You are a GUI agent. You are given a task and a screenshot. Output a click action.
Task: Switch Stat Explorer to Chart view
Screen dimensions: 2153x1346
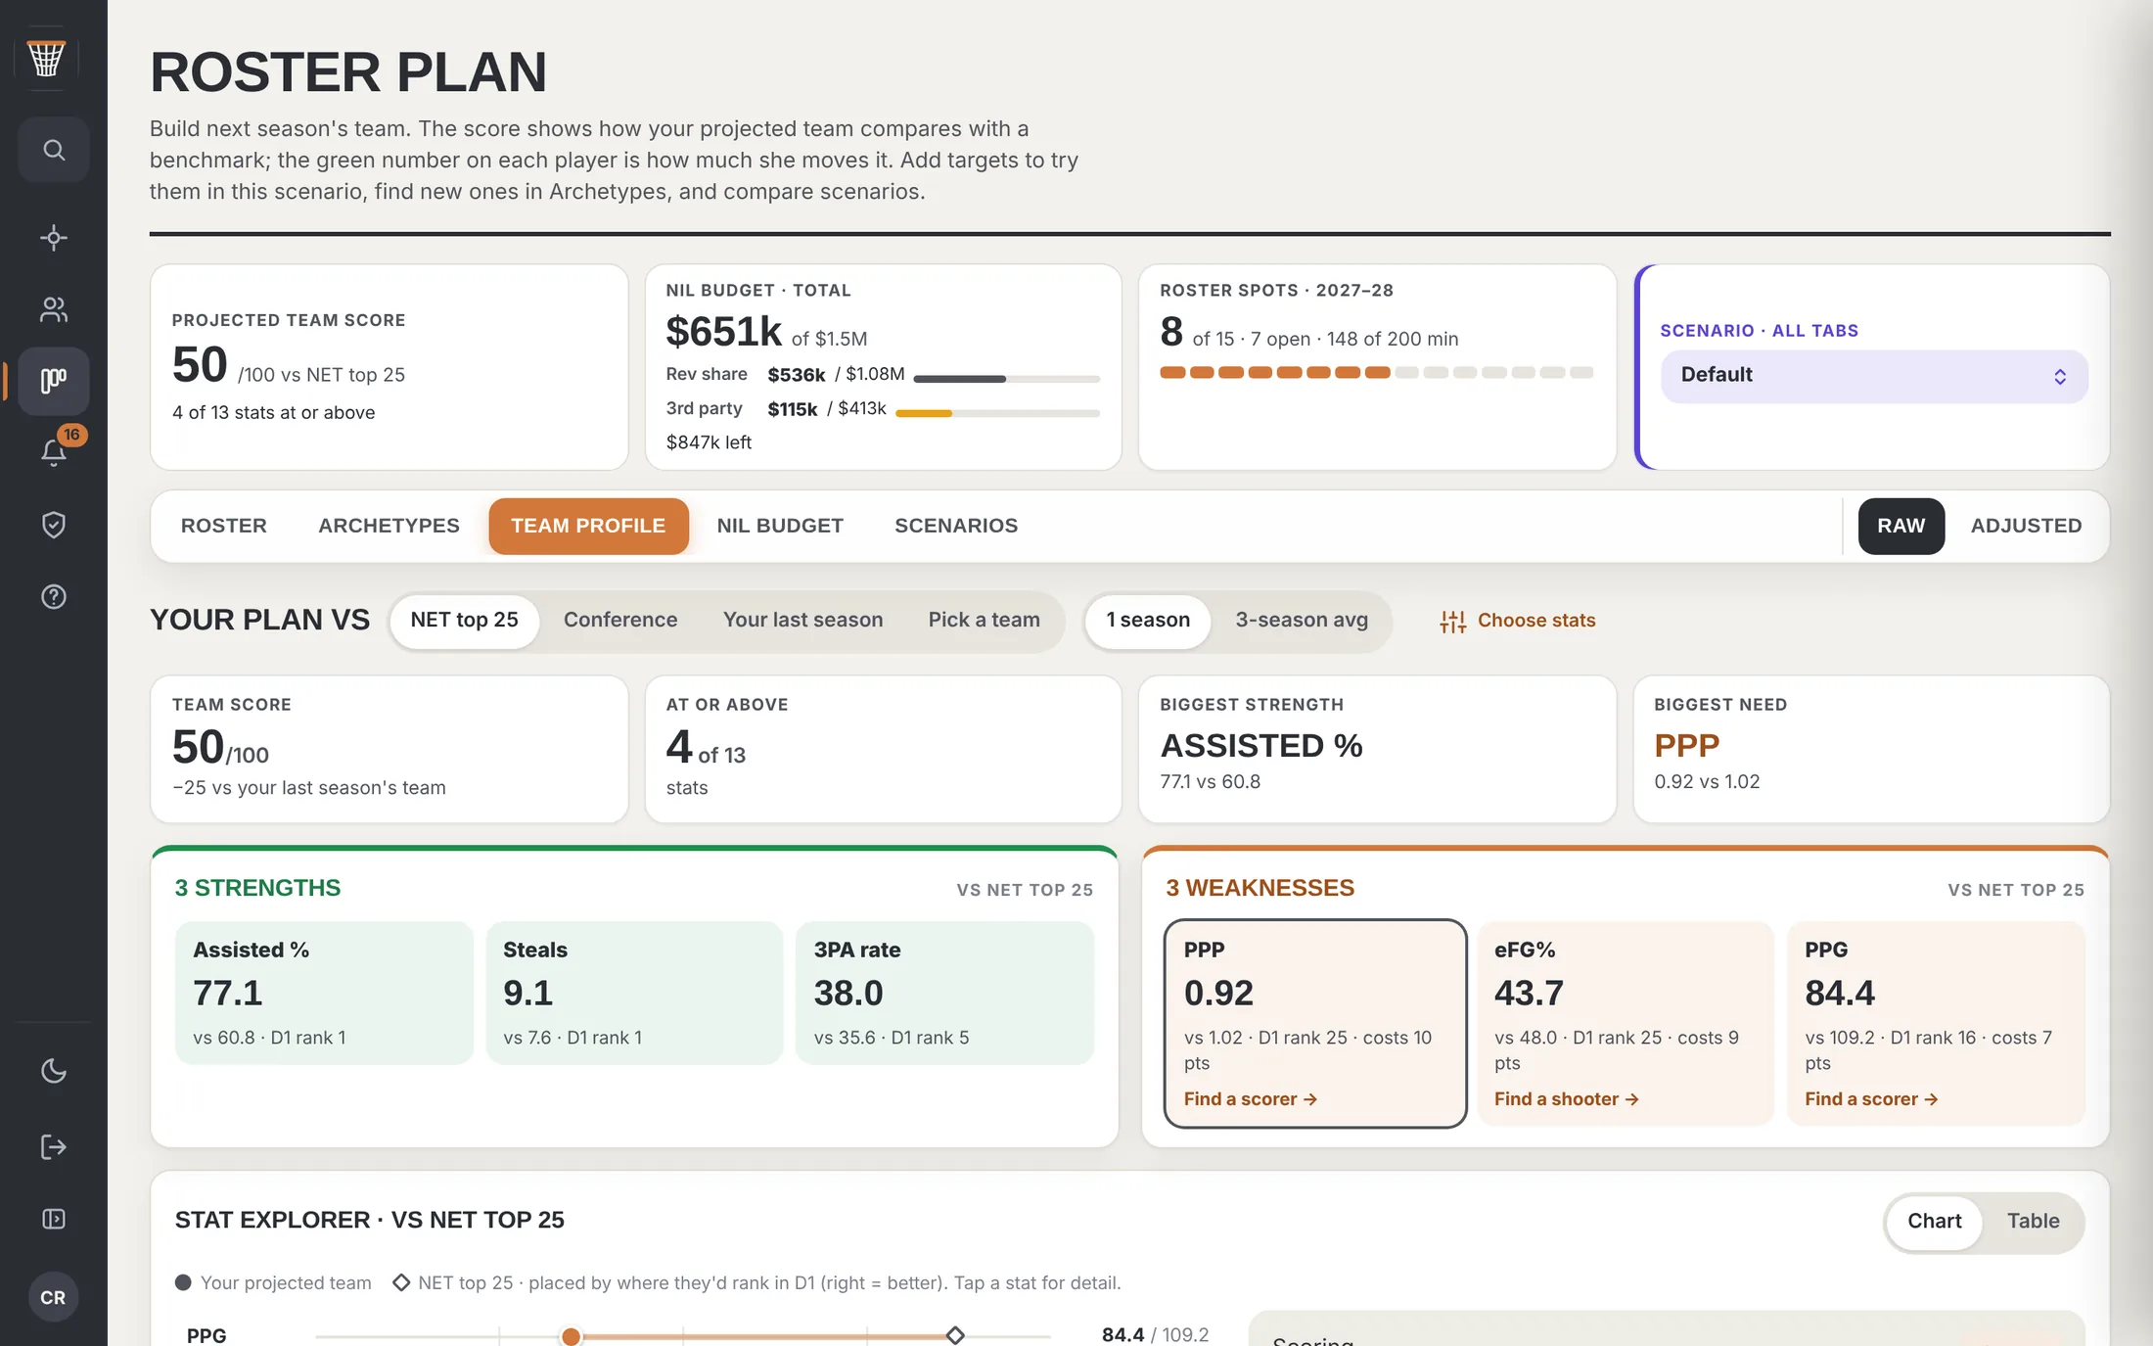click(x=1934, y=1222)
